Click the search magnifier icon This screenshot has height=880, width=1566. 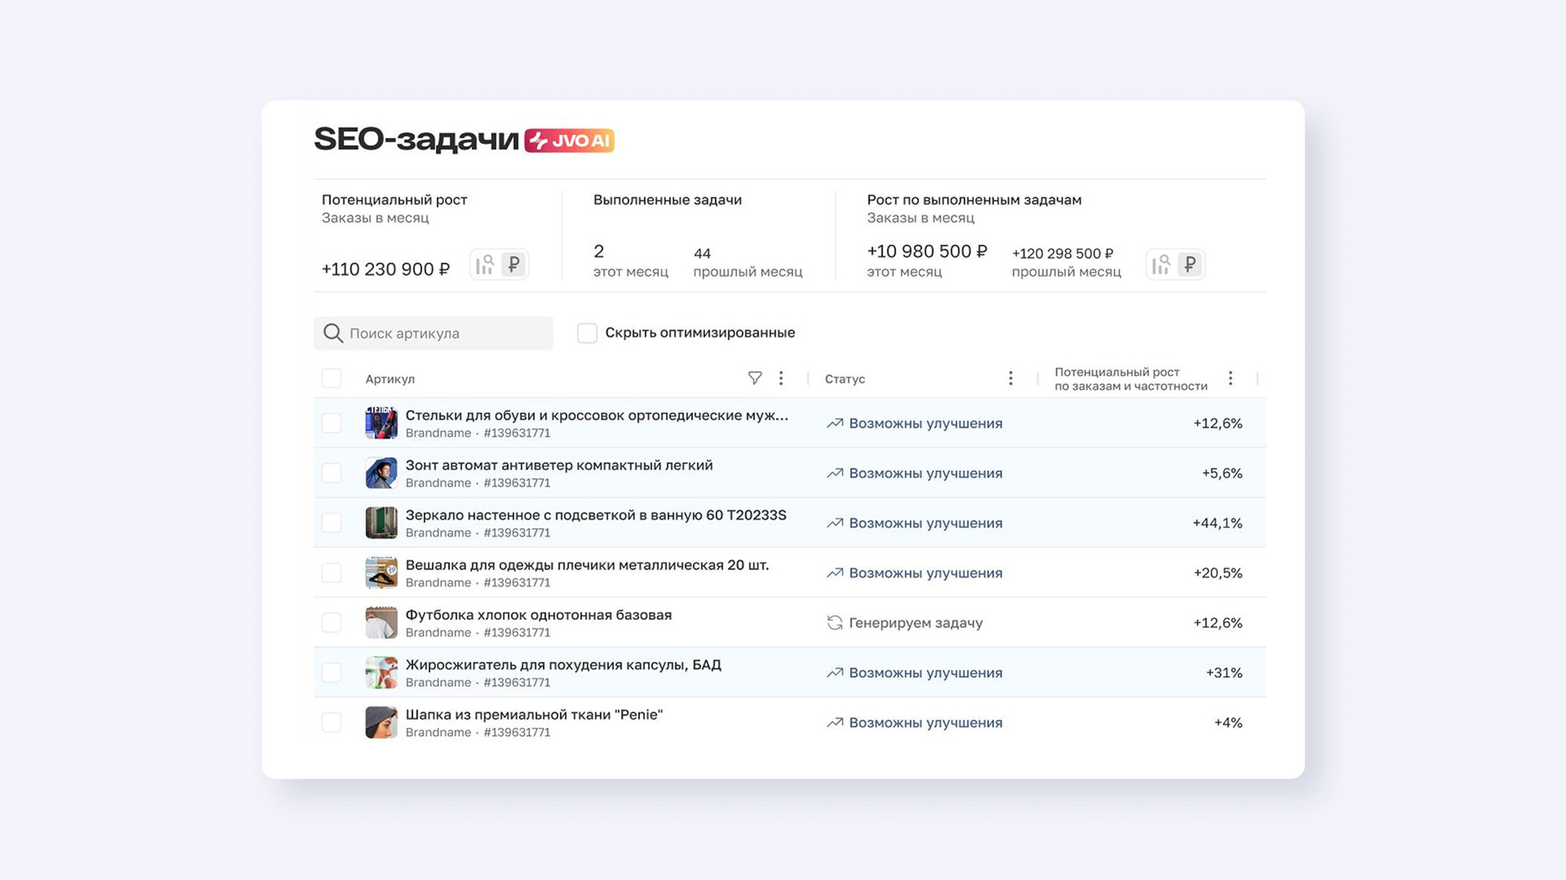tap(333, 333)
